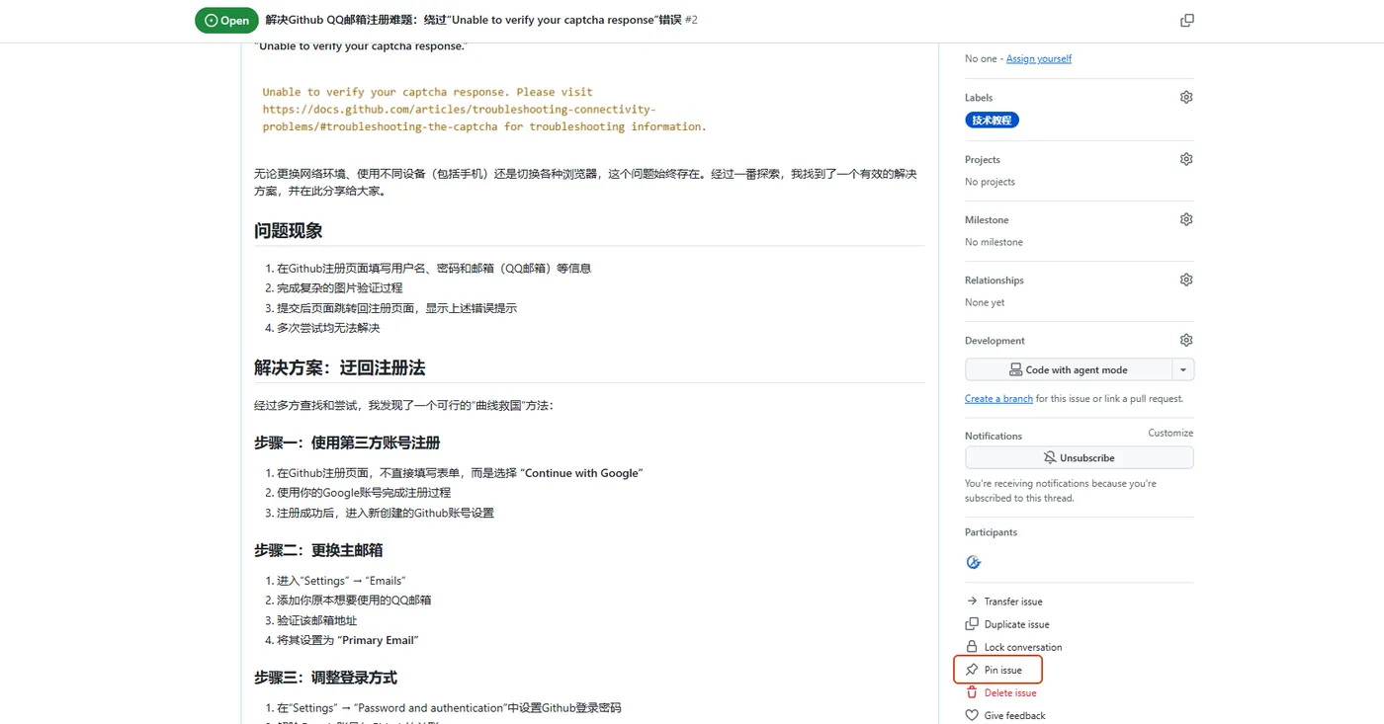The height and width of the screenshot is (724, 1384).
Task: Open the Labels settings gear
Action: (1186, 97)
